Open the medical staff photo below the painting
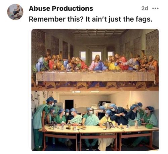168x154 pixels. coord(95,121)
